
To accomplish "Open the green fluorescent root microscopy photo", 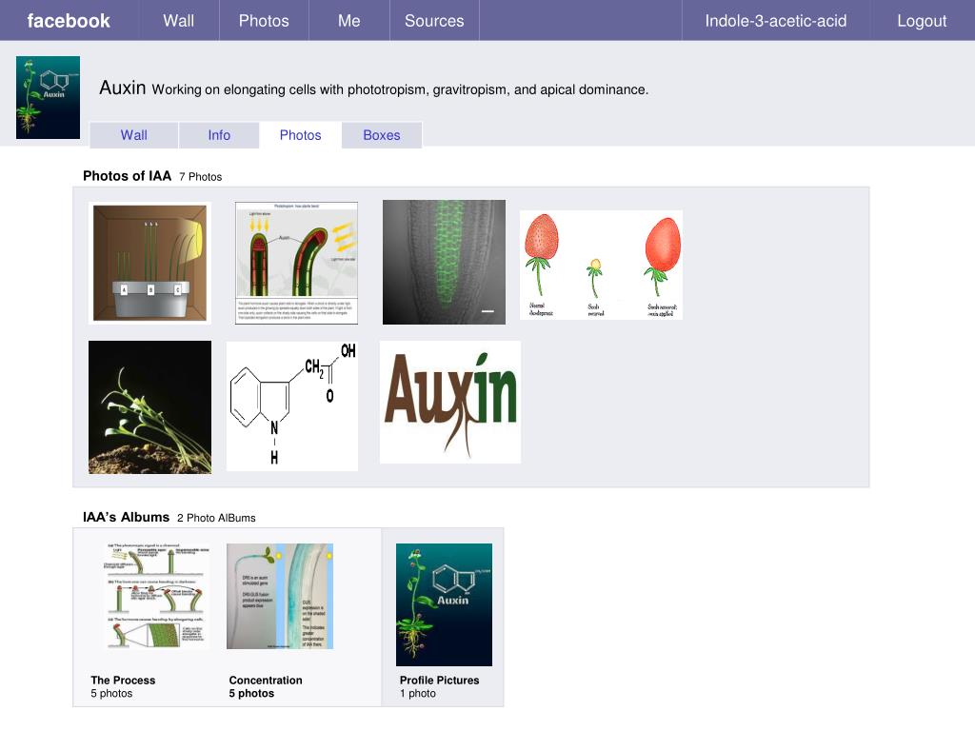I will pyautogui.click(x=444, y=263).
